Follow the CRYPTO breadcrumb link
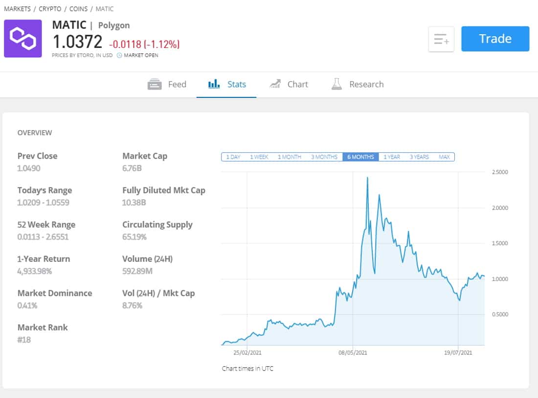 click(50, 9)
